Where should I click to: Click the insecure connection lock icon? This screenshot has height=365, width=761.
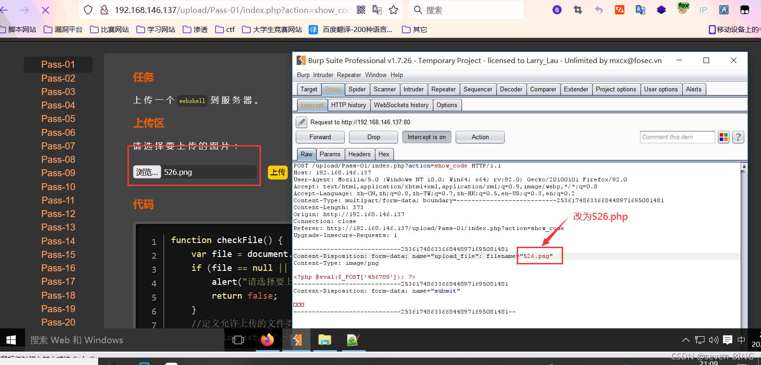click(x=104, y=10)
